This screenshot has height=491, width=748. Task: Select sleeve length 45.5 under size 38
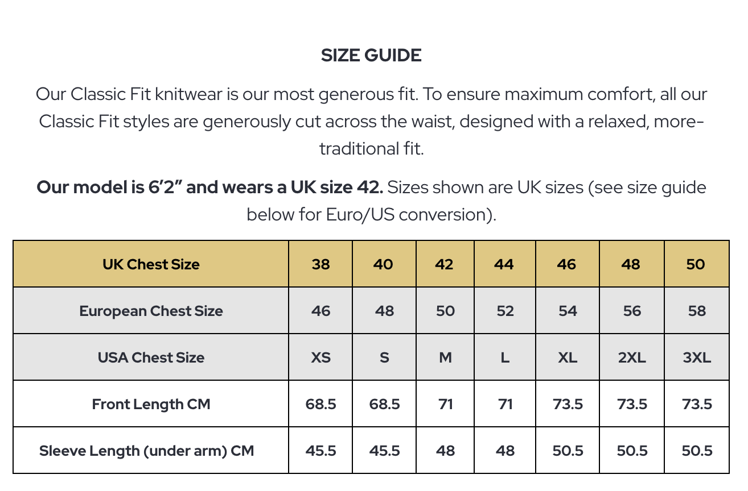[x=320, y=451]
